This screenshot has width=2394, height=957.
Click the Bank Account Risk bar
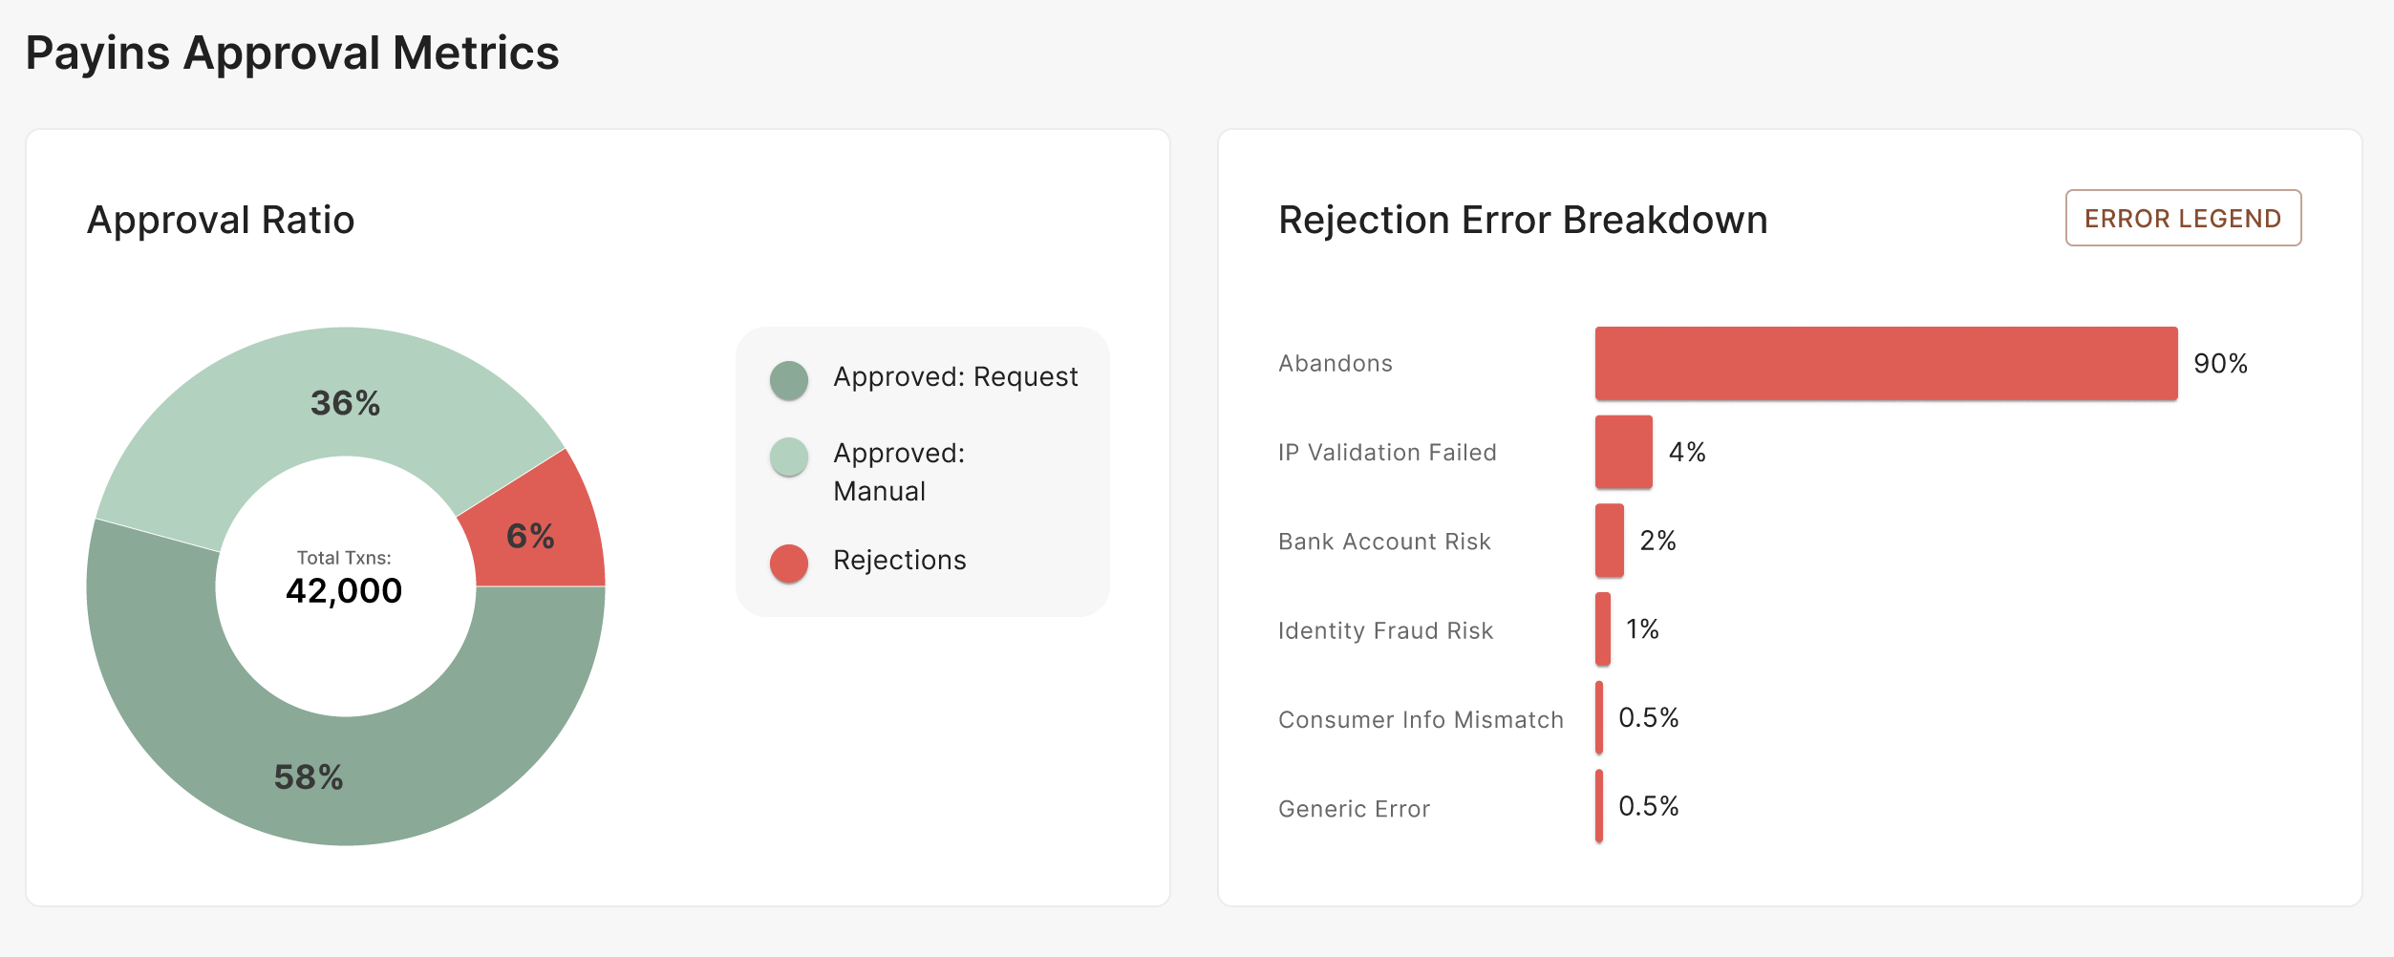[x=1608, y=542]
